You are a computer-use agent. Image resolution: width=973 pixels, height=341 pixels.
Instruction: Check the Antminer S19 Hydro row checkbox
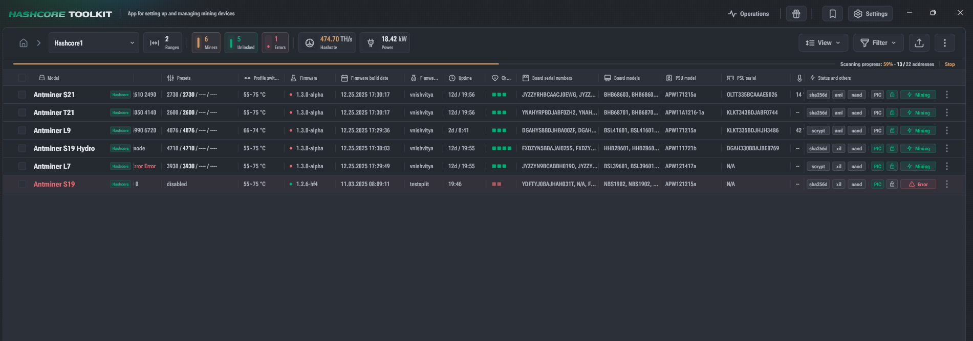22,148
